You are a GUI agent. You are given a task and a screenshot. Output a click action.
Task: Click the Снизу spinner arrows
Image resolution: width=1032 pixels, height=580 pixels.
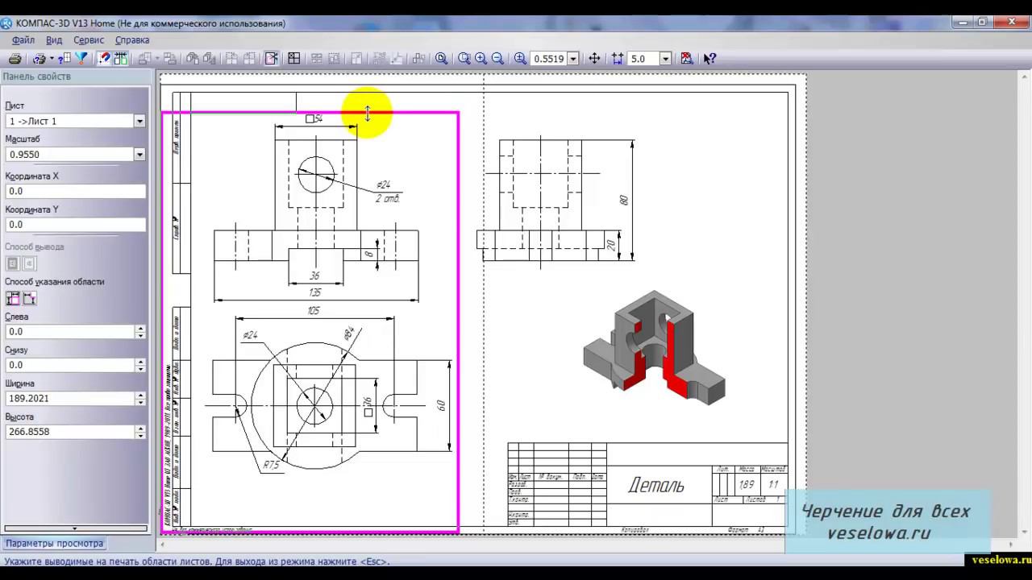[x=140, y=365]
